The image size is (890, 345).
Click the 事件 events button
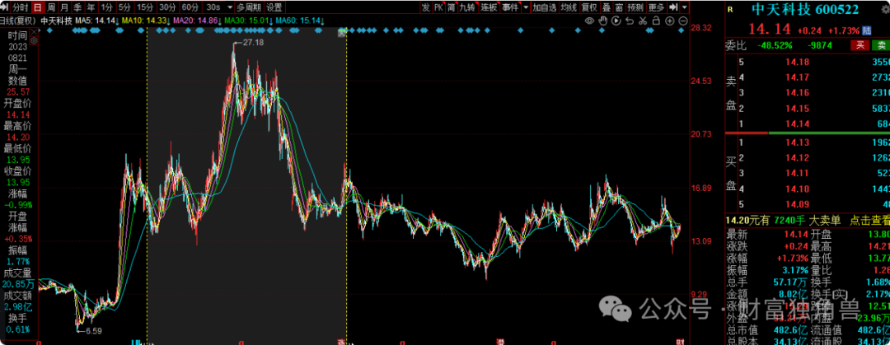510,7
